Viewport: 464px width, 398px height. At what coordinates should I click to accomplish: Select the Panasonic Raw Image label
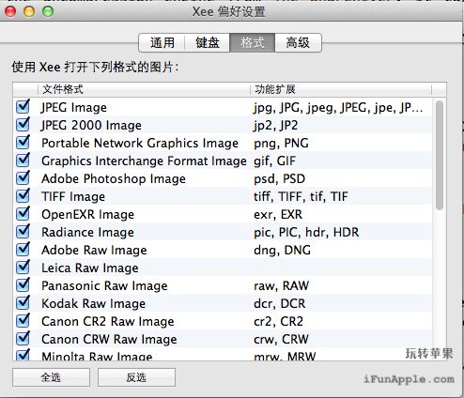(104, 286)
